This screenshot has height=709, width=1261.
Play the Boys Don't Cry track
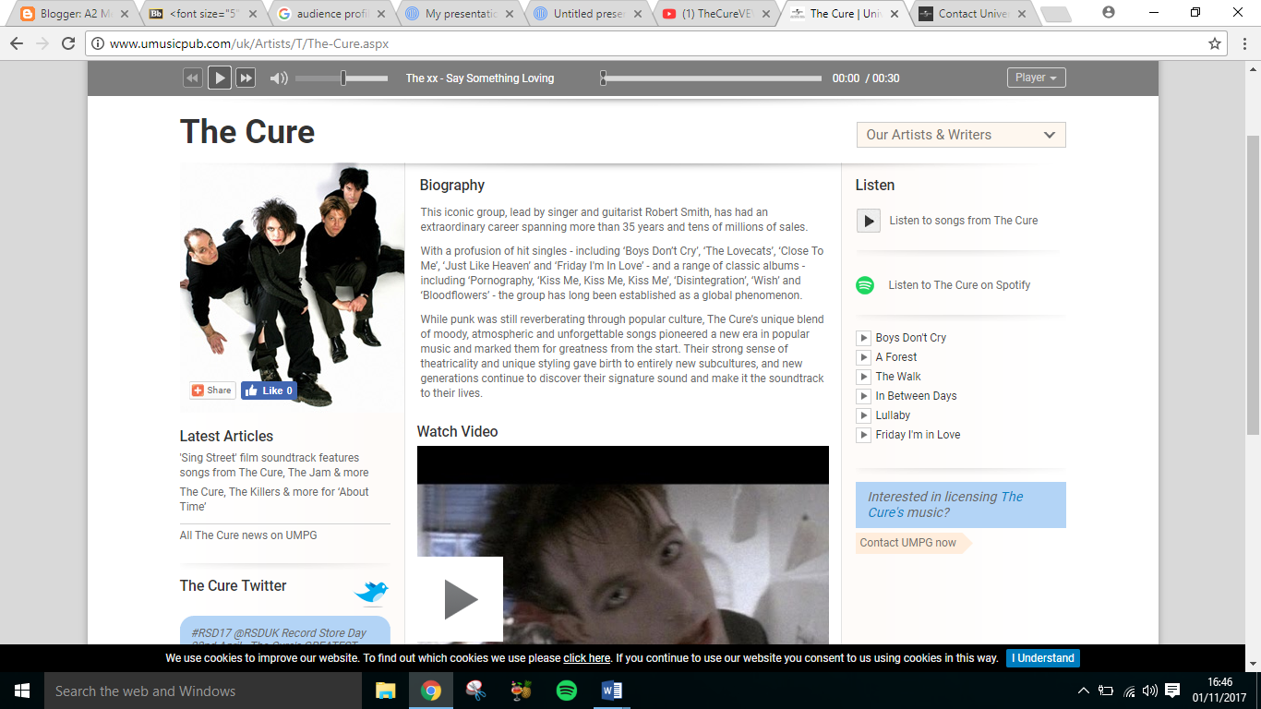(x=863, y=338)
